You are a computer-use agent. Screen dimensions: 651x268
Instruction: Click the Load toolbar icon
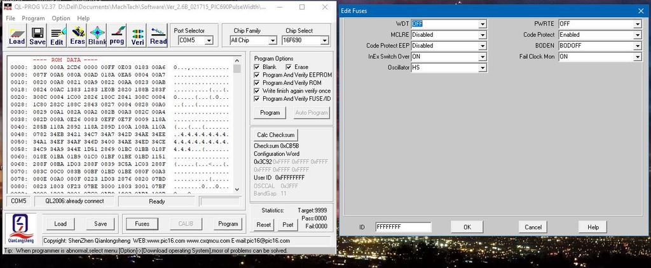[17, 35]
